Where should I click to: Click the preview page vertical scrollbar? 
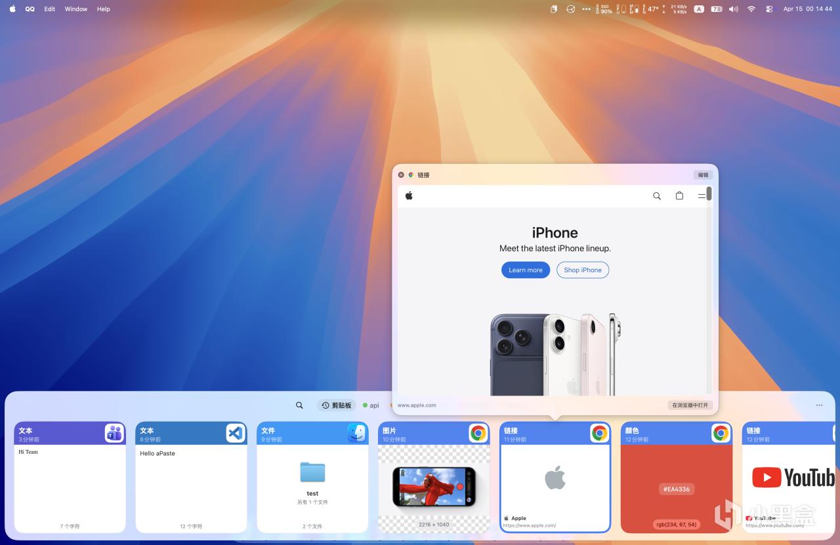point(709,193)
